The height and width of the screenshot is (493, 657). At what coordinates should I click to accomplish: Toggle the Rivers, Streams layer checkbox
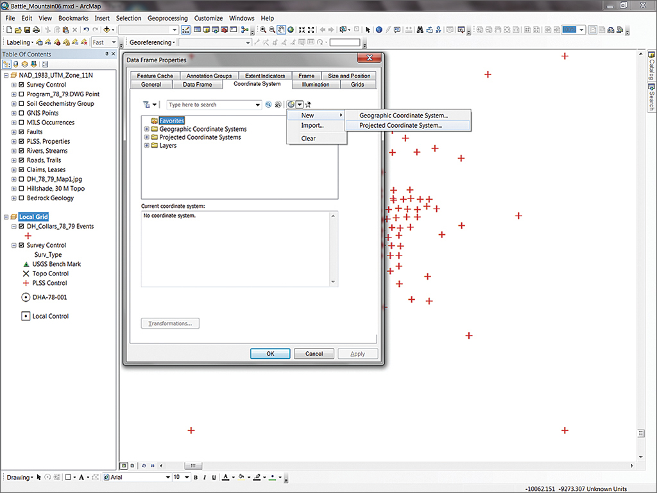pyautogui.click(x=21, y=151)
